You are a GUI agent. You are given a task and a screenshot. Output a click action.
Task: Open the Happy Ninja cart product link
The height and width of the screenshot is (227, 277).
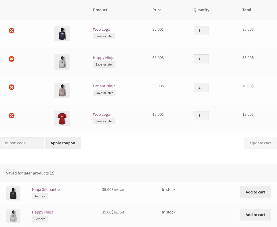pos(103,58)
